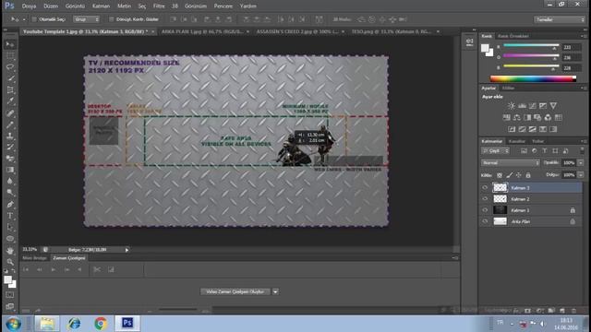Open the Düzen menu

click(x=51, y=6)
